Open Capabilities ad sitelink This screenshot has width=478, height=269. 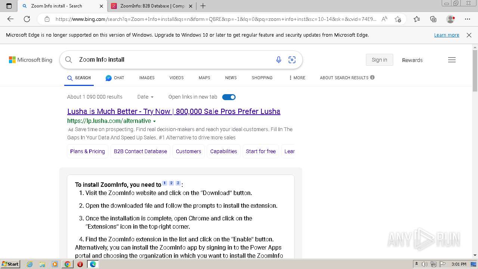click(x=224, y=151)
